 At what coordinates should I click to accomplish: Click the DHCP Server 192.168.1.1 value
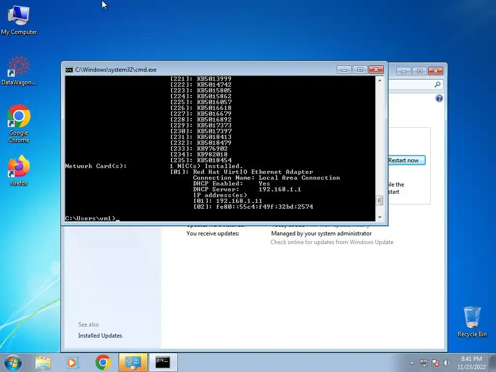pyautogui.click(x=279, y=189)
